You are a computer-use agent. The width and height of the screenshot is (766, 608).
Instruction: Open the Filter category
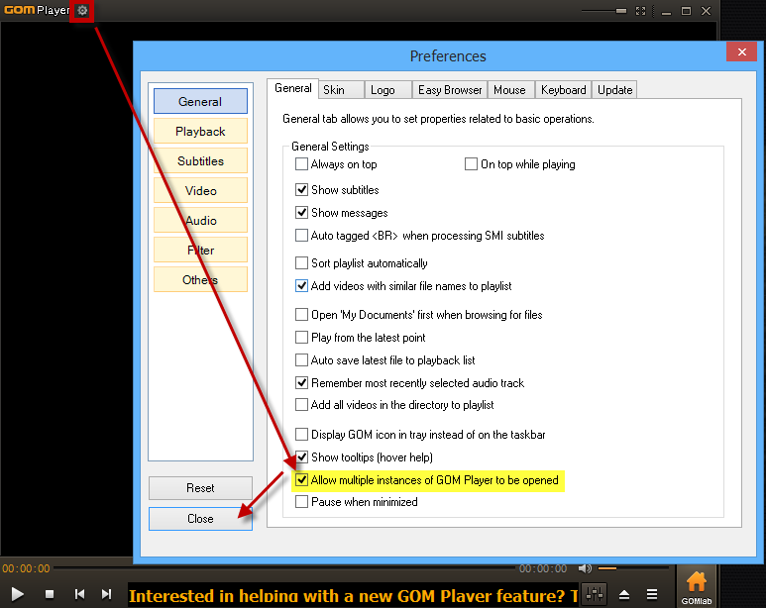point(200,251)
